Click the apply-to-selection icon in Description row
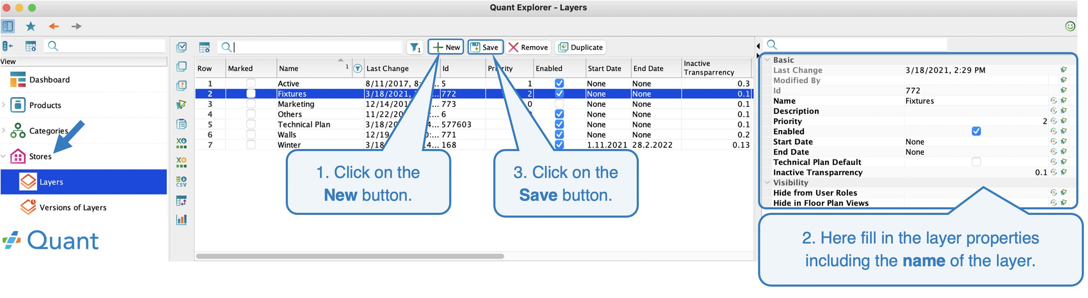Screen dimensions: 1088x298 click(1064, 111)
